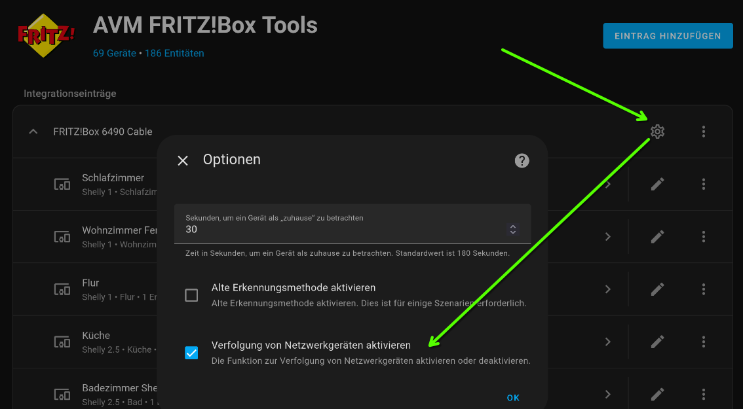Edit the Badezimmer device with pencil icon

pyautogui.click(x=657, y=395)
